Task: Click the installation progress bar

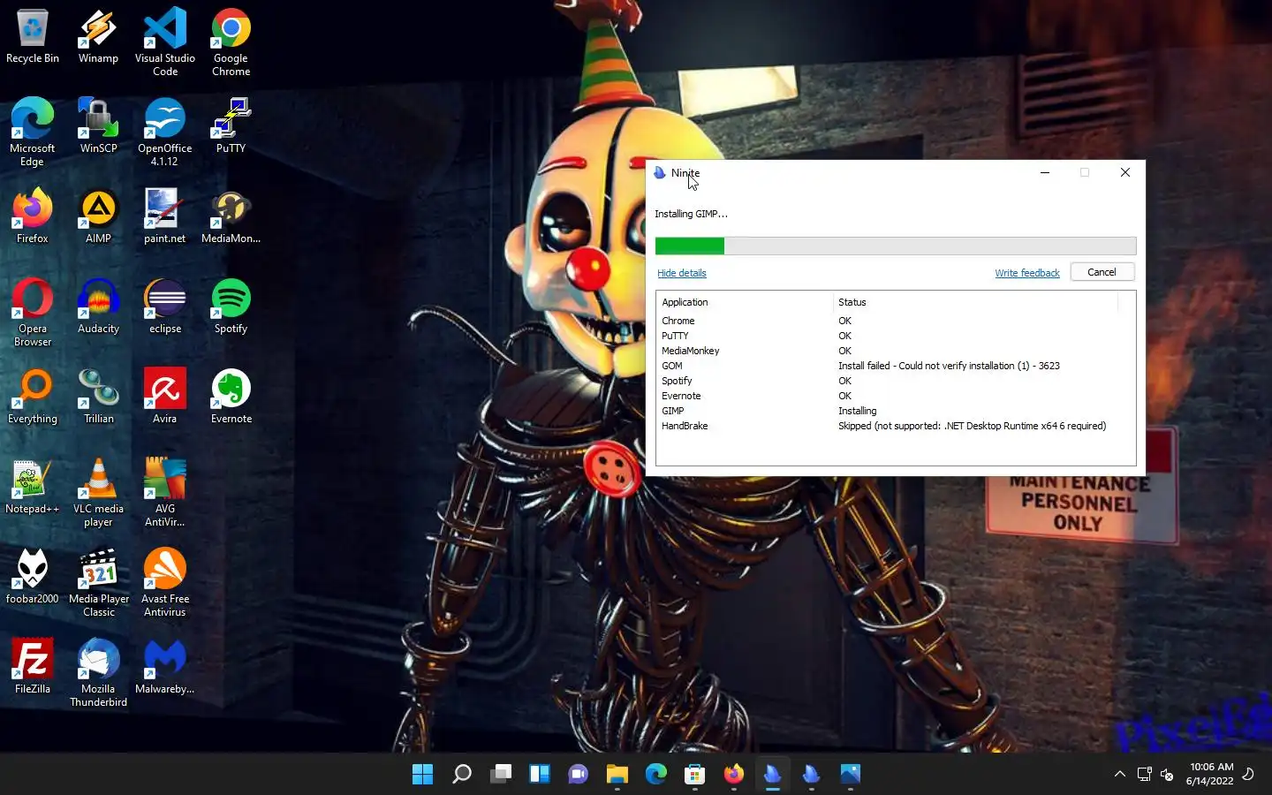Action: pyautogui.click(x=896, y=246)
